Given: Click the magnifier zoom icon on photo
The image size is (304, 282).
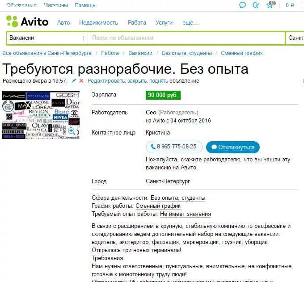Looking at the screenshot, I should click(72, 131).
